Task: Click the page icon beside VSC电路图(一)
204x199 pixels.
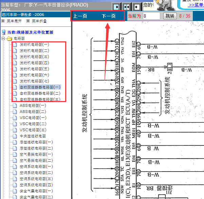Action: (15, 118)
